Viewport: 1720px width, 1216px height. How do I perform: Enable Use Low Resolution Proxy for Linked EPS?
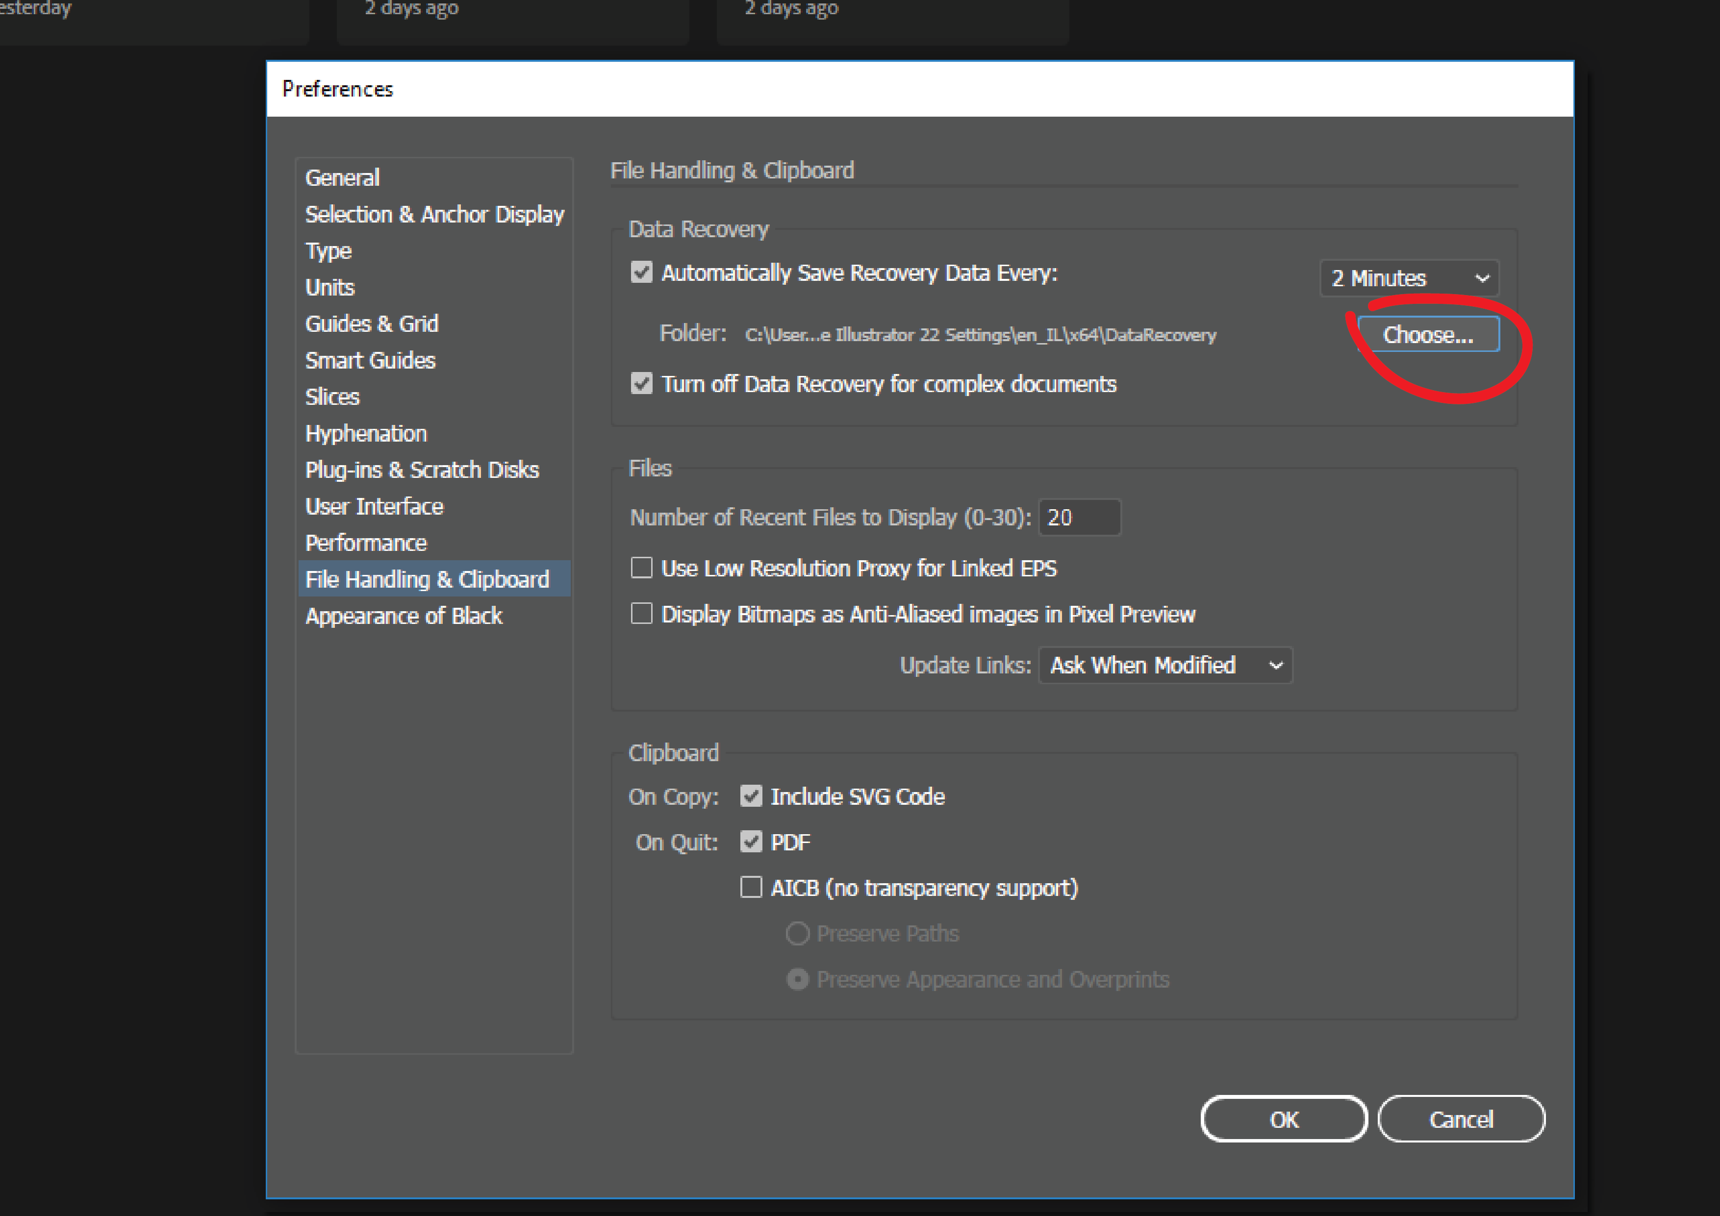click(641, 568)
